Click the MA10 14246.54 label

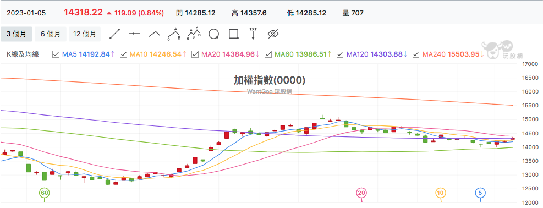158,54
